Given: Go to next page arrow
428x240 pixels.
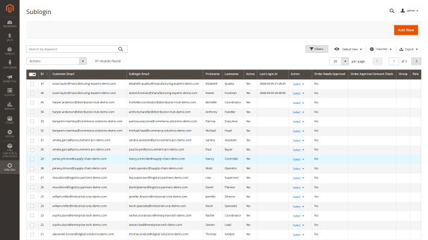Looking at the screenshot, I should tap(416, 61).
